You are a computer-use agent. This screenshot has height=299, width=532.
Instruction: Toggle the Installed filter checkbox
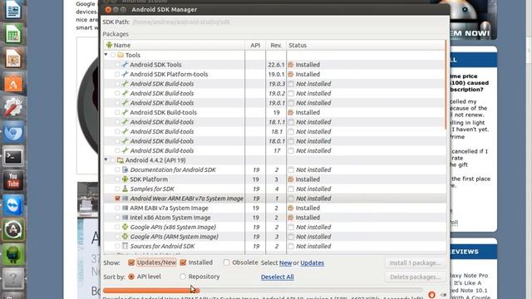point(183,262)
